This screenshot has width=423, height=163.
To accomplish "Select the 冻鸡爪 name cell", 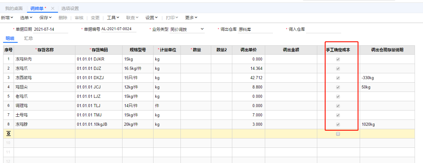I will pyautogui.click(x=45, y=69).
